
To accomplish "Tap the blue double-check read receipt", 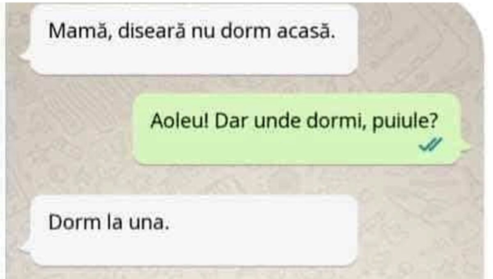I will [430, 145].
